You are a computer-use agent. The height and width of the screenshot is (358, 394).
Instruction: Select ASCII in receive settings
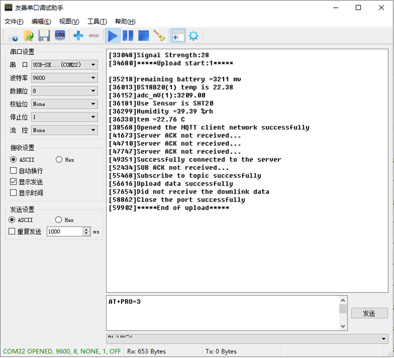tap(22, 160)
